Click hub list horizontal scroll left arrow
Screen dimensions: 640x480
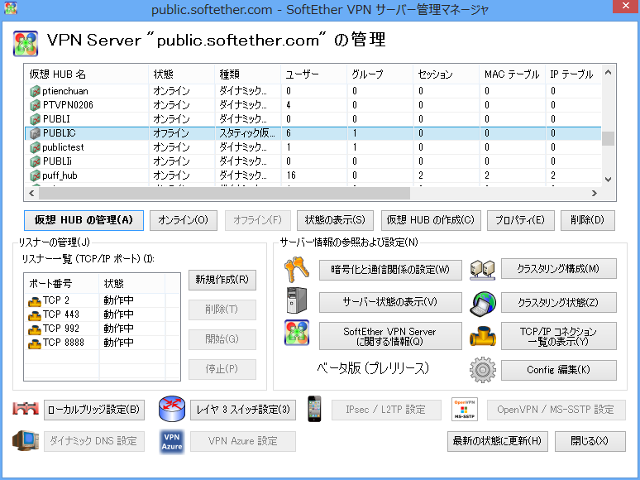tap(32, 193)
